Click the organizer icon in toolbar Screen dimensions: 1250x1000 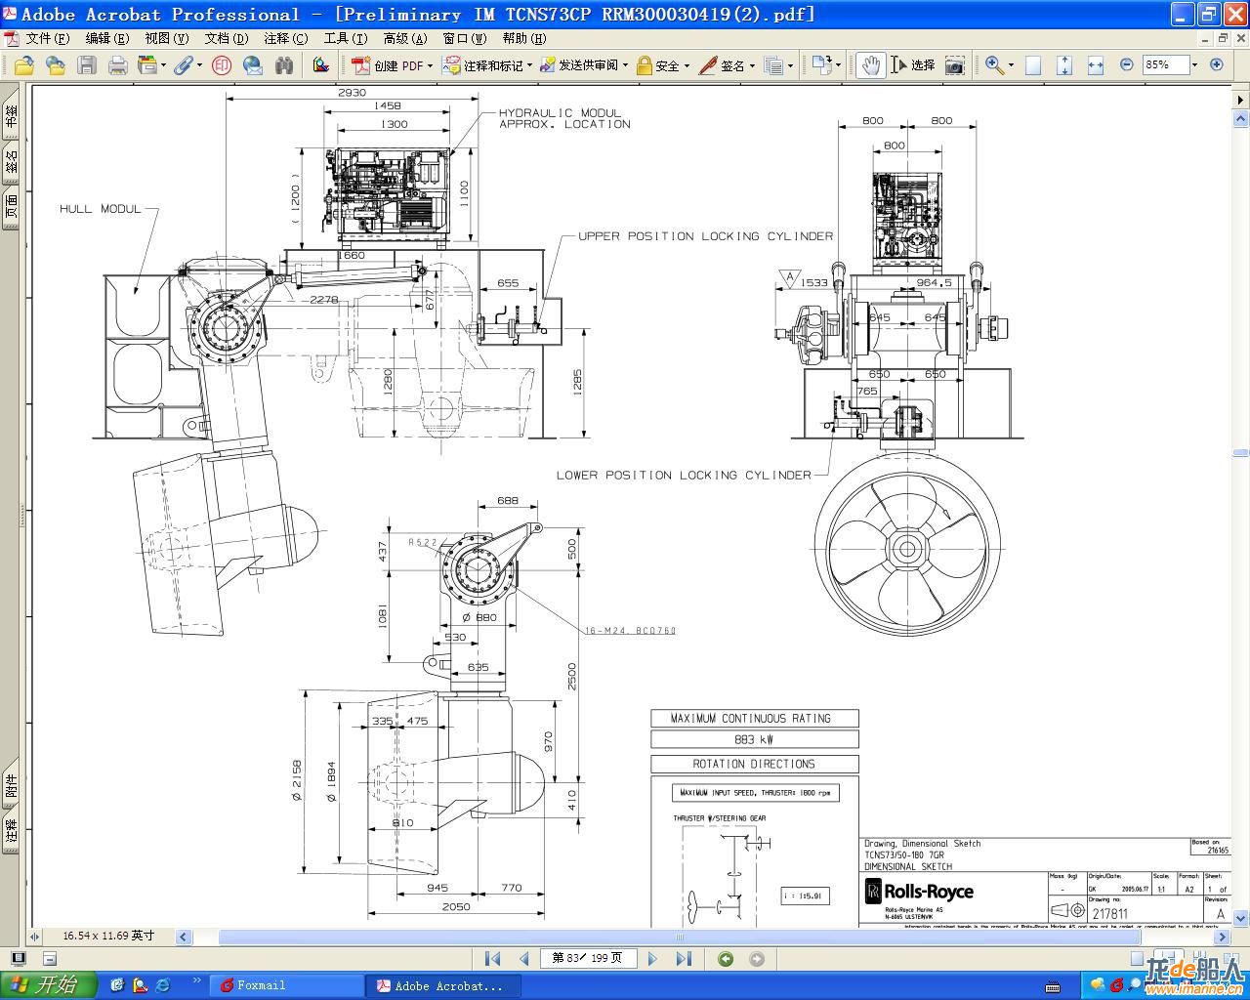pyautogui.click(x=147, y=65)
